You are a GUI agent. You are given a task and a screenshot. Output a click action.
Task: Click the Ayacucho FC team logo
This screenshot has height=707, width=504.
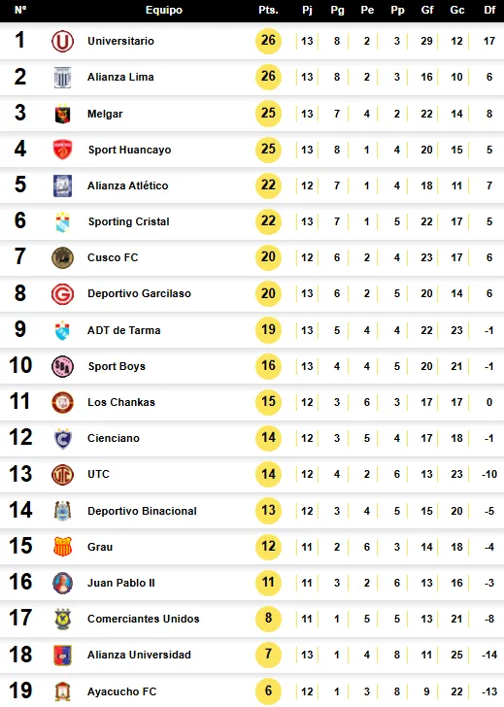(x=62, y=691)
